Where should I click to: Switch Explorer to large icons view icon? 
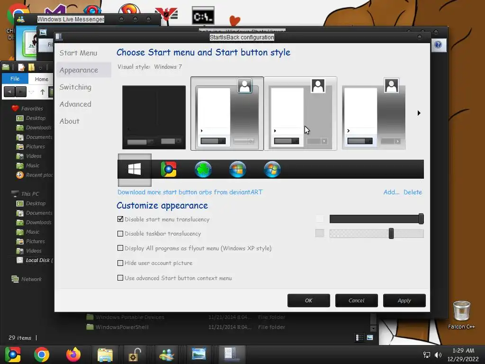pyautogui.click(x=370, y=337)
